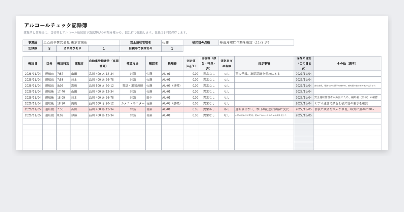Click the 記録数 label cell
404x212 pixels.
33,48
